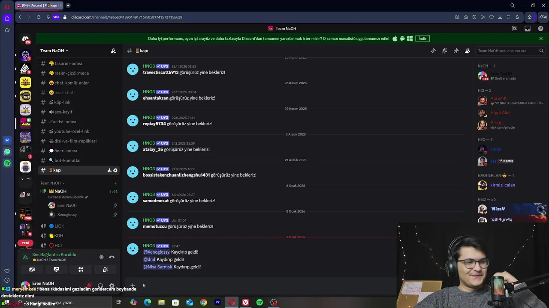Open the Discord inbox

click(528, 28)
